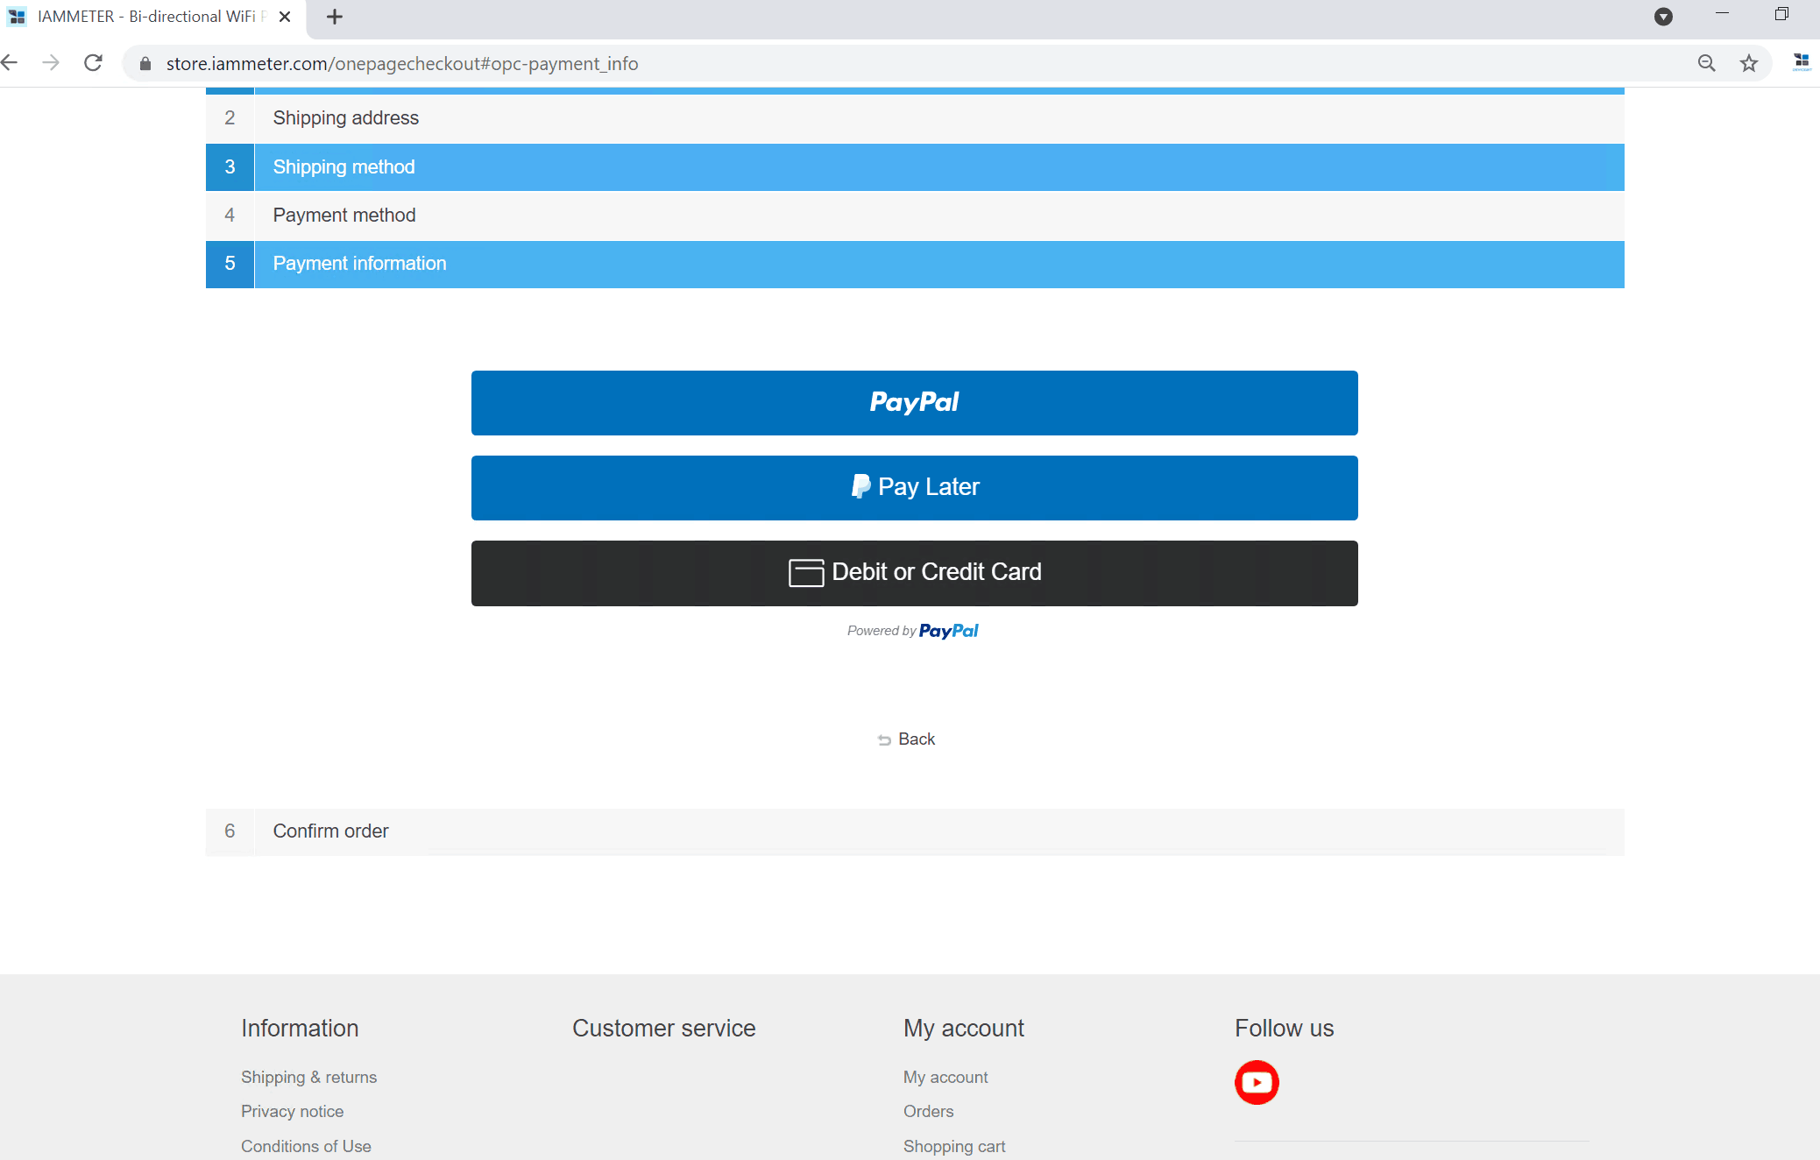Select the Confirm order step
This screenshot has width=1820, height=1160.
[330, 831]
